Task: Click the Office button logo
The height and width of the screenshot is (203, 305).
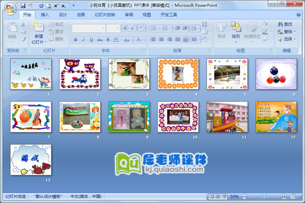Action: pos(10,9)
